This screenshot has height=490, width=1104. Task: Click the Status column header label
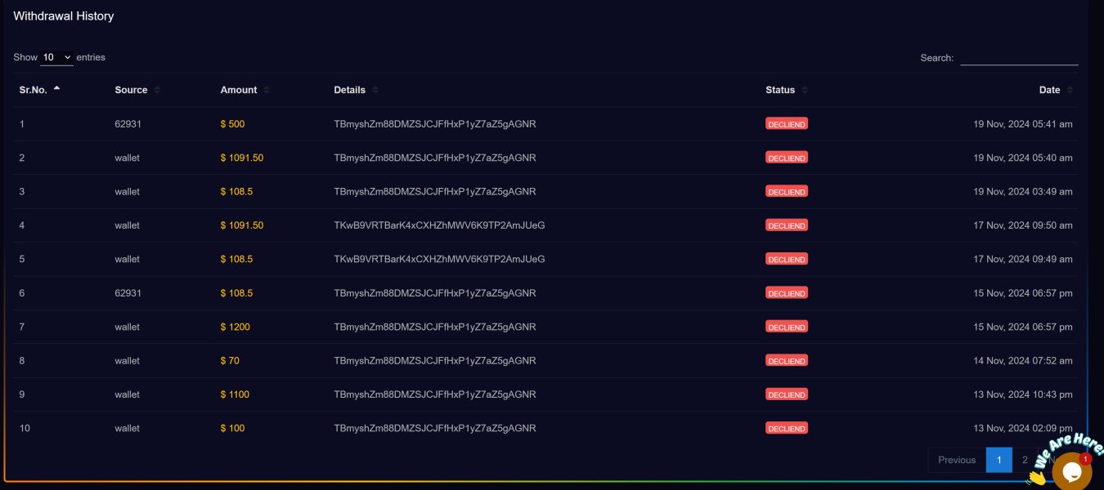coord(780,90)
